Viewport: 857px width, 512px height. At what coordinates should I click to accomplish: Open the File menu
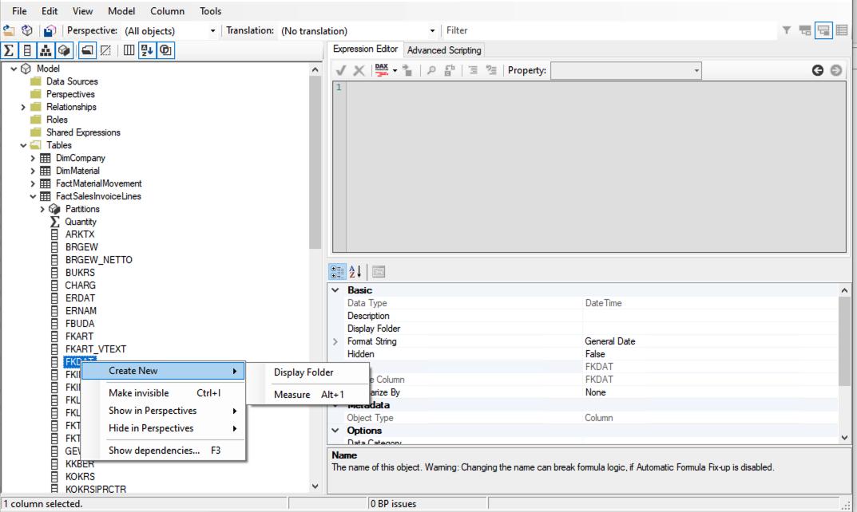coord(19,11)
